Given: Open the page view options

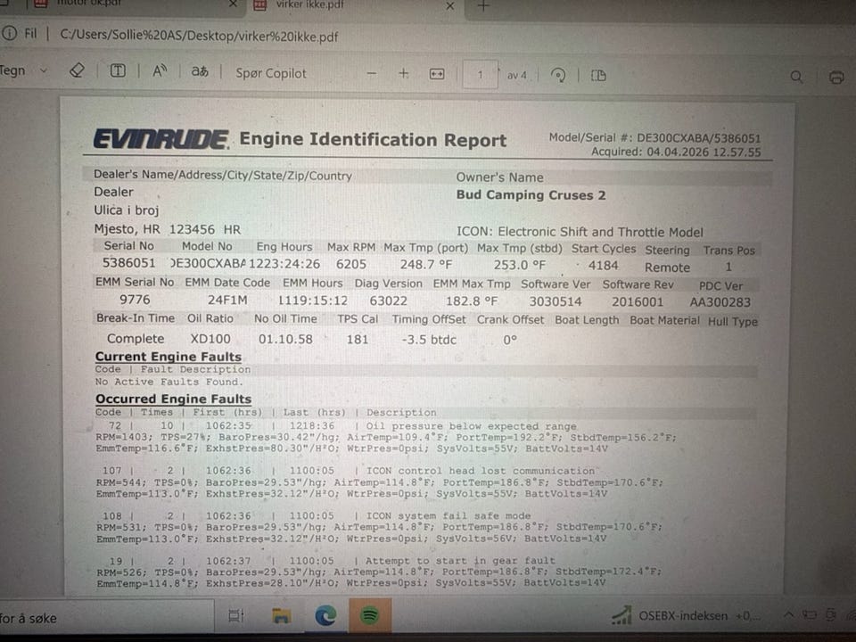Looking at the screenshot, I should point(598,75).
